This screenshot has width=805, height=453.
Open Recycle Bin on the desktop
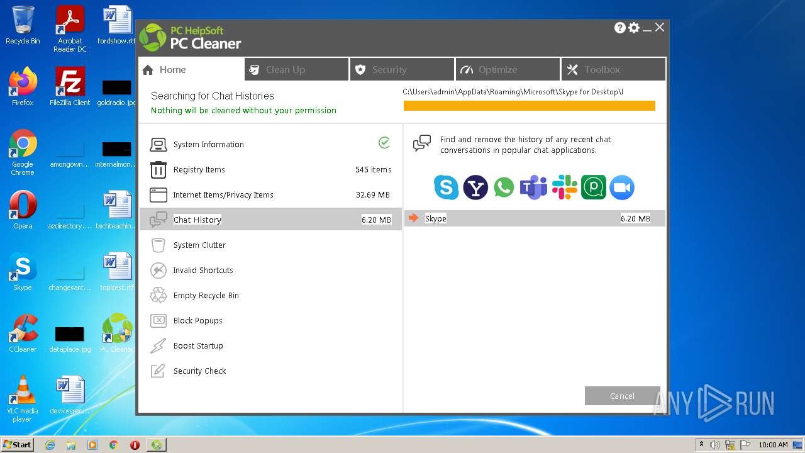pos(23,25)
